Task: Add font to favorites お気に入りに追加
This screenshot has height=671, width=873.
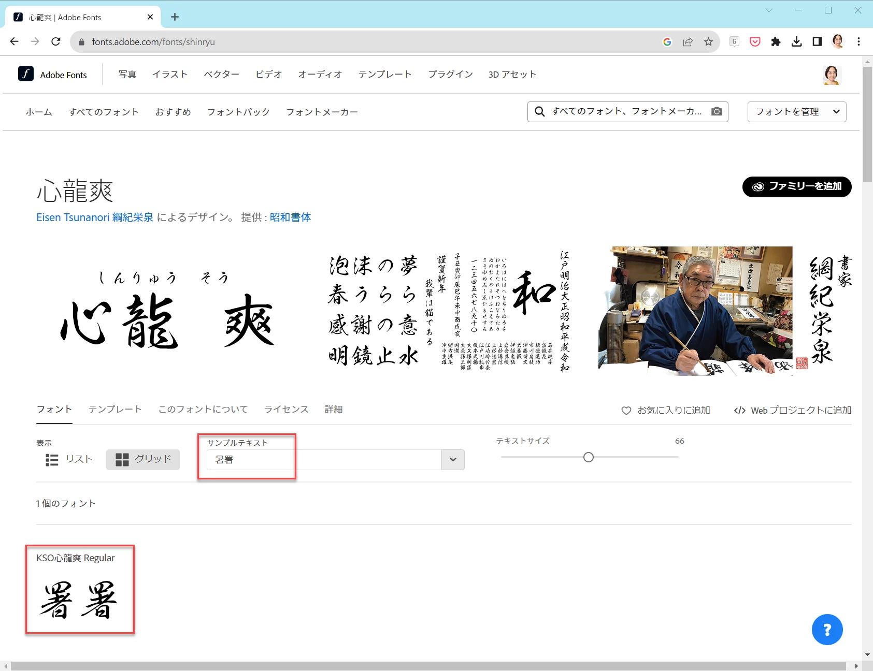Action: (x=666, y=411)
